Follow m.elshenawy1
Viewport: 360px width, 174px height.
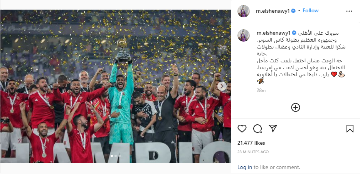click(310, 10)
